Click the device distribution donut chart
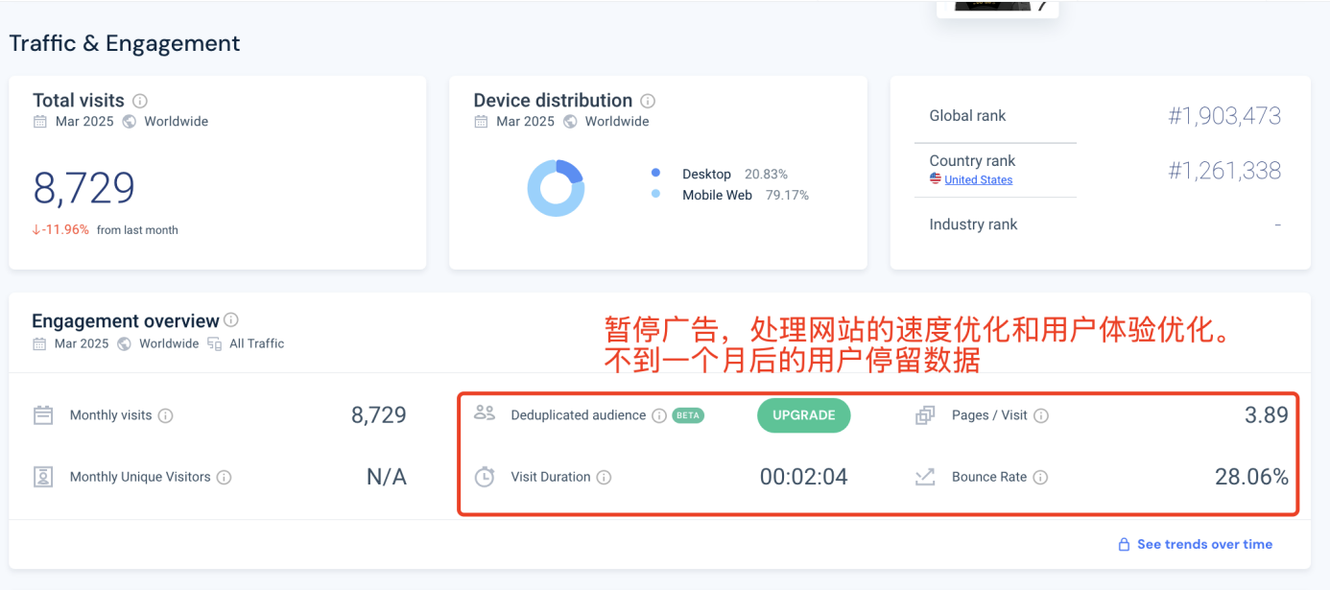 pyautogui.click(x=556, y=188)
